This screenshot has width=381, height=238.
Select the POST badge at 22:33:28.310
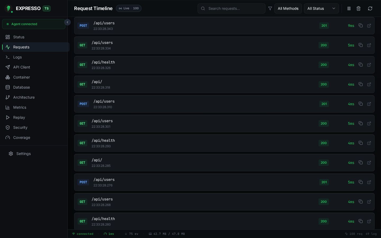[83, 104]
